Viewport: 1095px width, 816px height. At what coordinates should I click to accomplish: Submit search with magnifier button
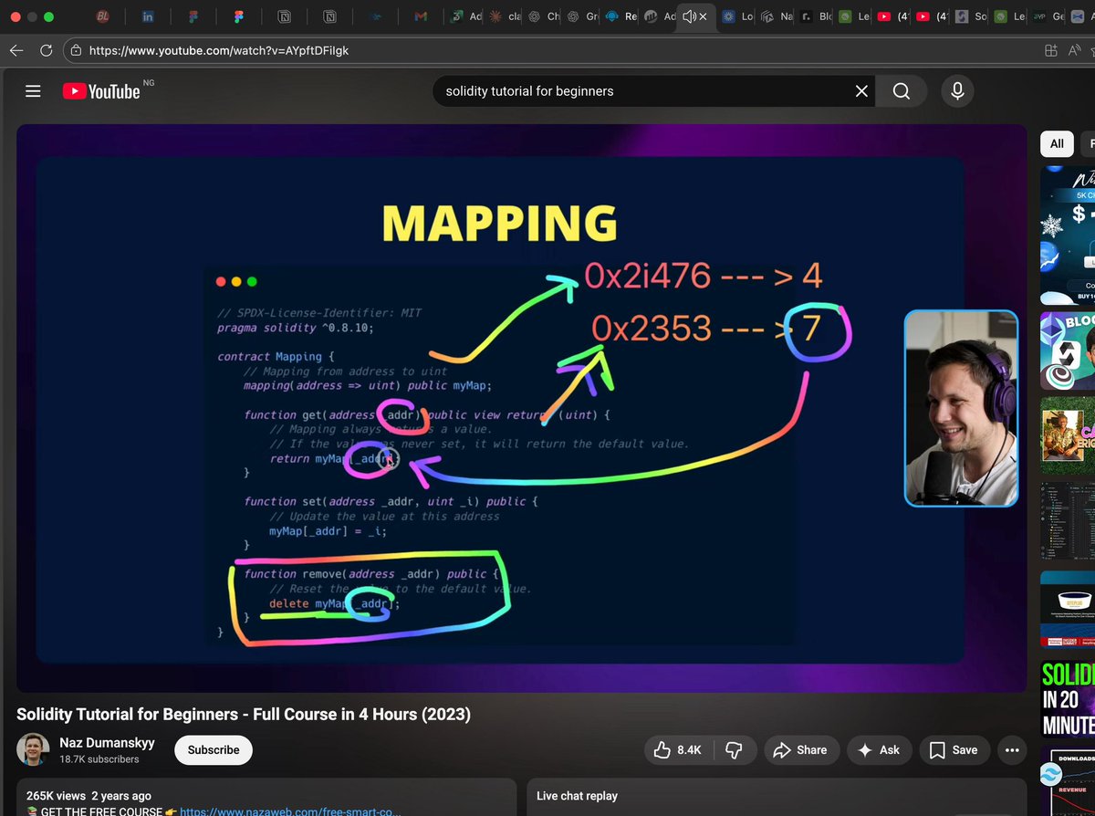pyautogui.click(x=902, y=91)
